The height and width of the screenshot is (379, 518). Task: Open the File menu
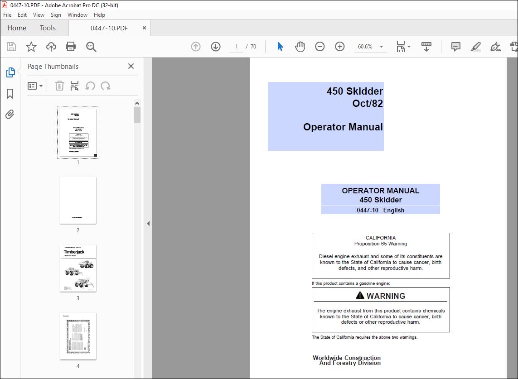click(7, 15)
